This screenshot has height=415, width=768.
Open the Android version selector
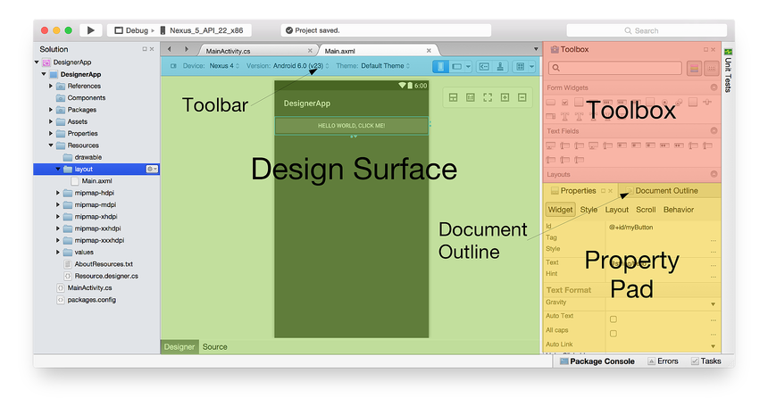[301, 66]
